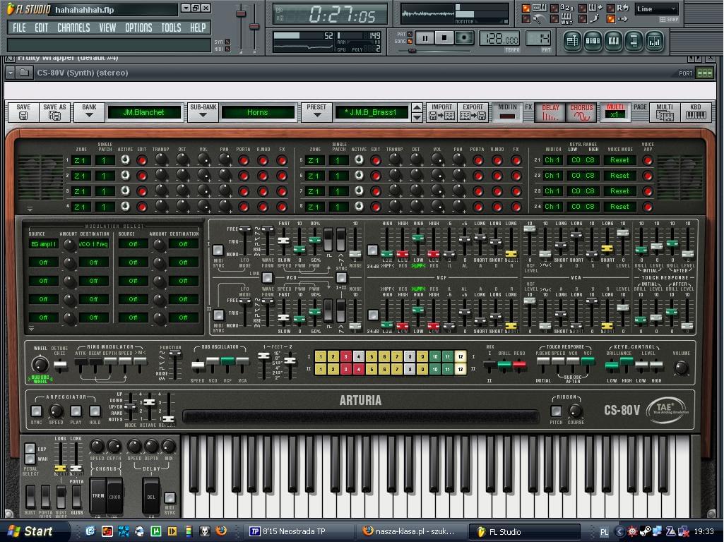724x544 pixels.
Task: Open the EDIT menu
Action: click(42, 28)
